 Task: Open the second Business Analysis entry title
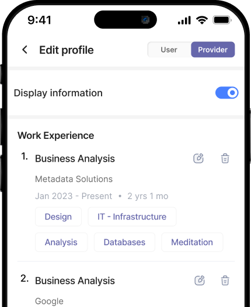point(75,281)
